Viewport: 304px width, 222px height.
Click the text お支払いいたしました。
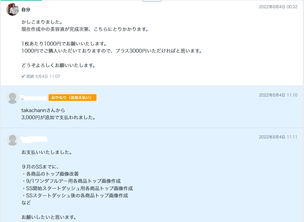47,152
